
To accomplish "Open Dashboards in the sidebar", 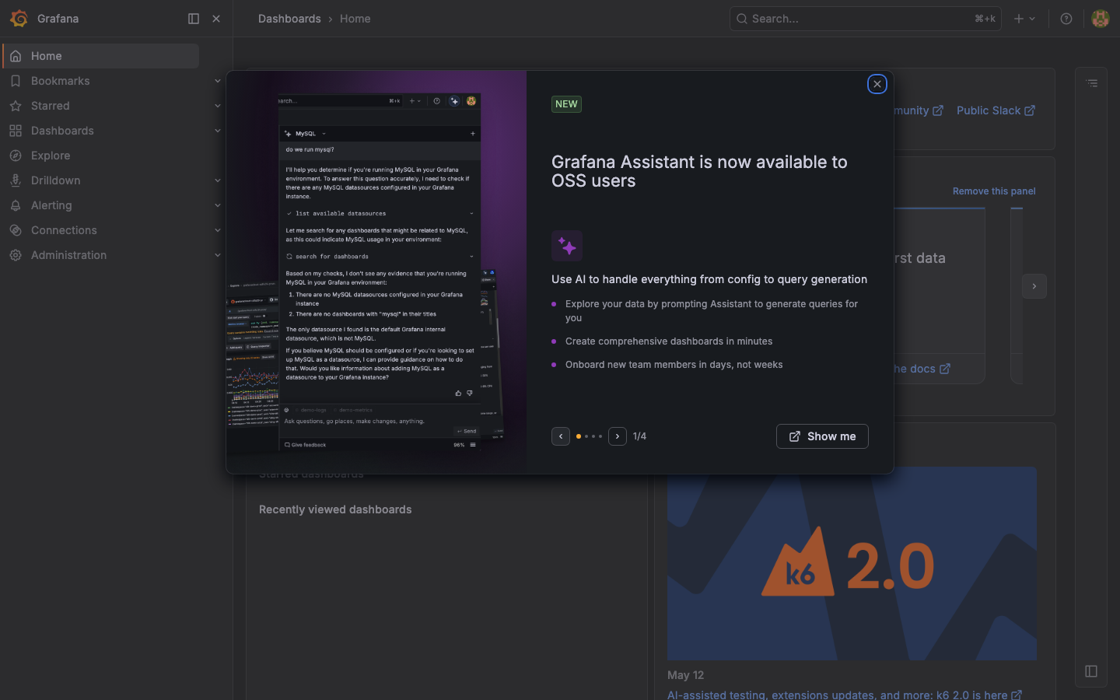I will [x=62, y=131].
